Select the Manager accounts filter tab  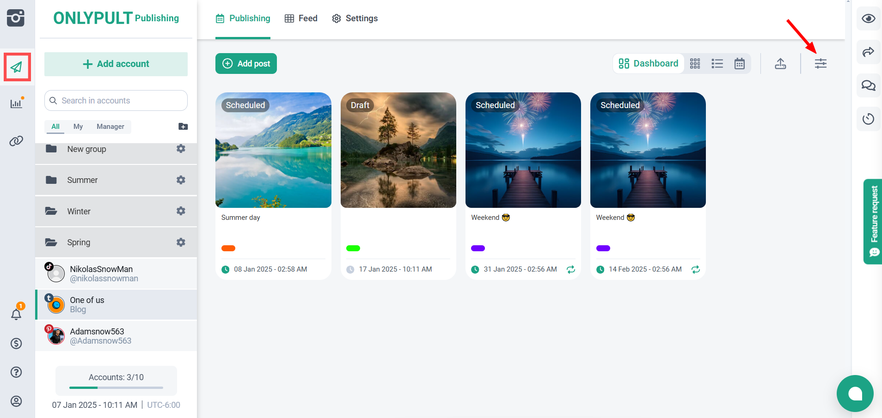pyautogui.click(x=110, y=127)
